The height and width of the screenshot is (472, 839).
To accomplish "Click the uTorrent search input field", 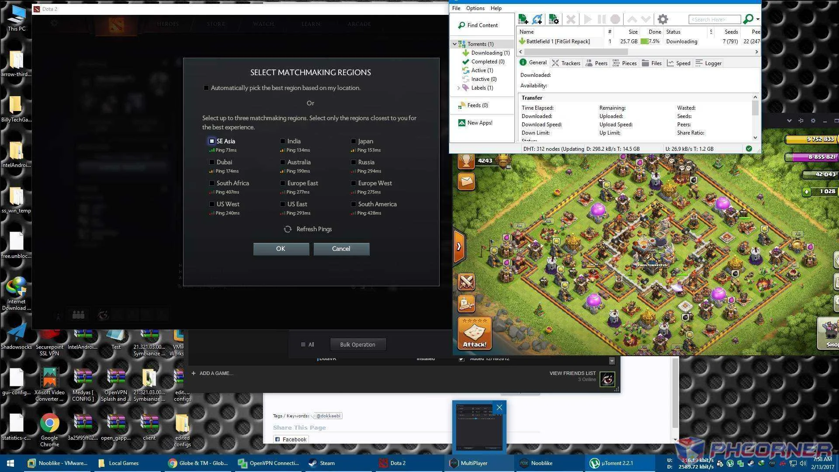I will pos(714,19).
